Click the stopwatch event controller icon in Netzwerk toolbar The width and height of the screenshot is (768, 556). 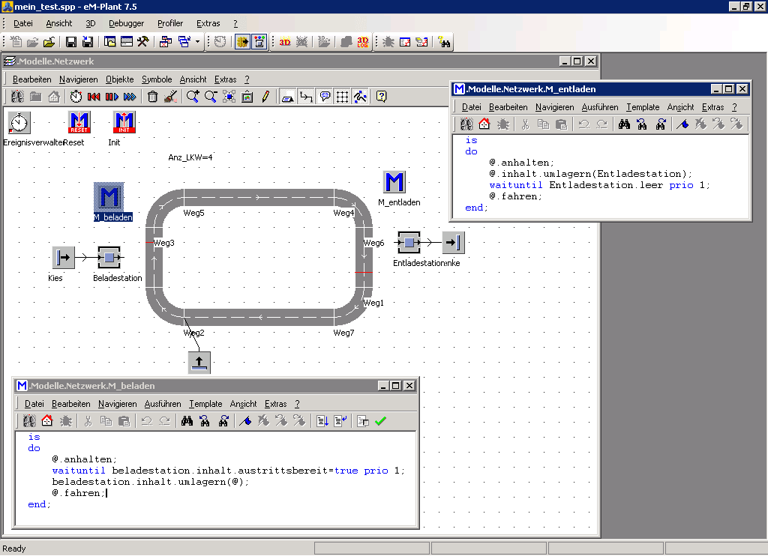point(76,97)
